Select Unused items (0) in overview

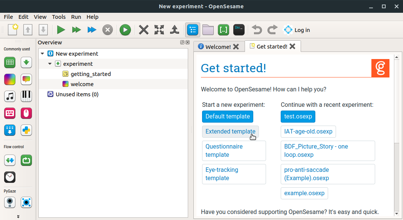(x=77, y=94)
